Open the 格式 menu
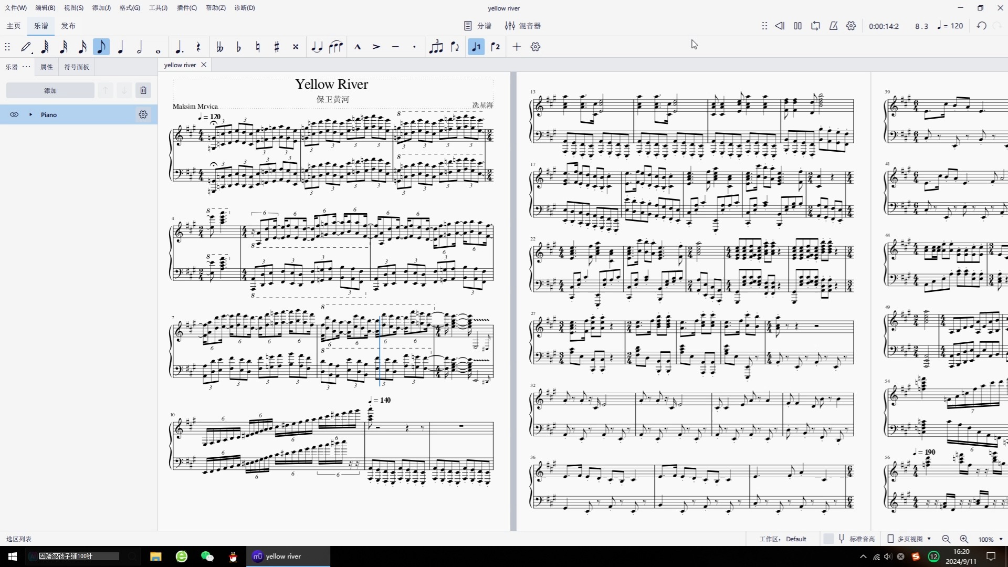This screenshot has width=1008, height=567. tap(130, 8)
